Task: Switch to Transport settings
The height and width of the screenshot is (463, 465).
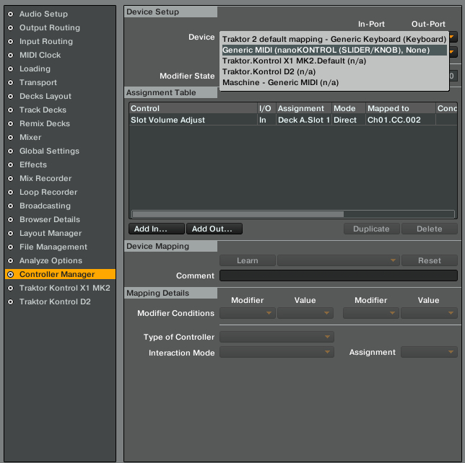Action: 38,82
